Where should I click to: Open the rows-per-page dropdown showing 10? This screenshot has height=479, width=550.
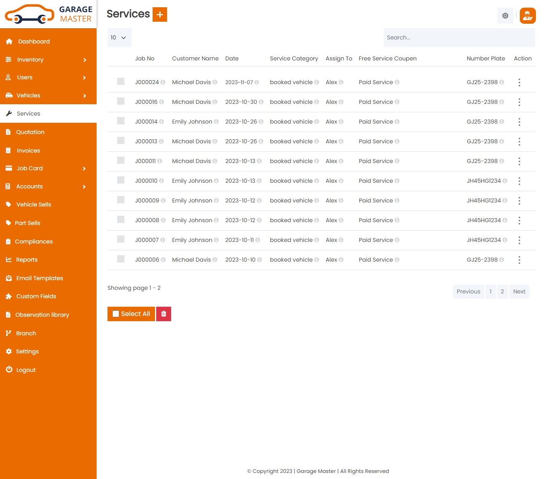[120, 37]
